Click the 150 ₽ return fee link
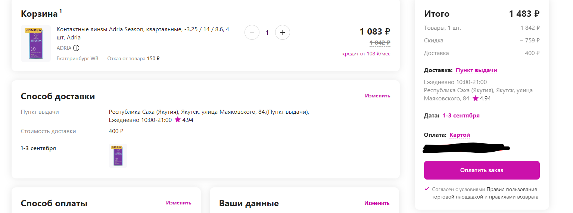Screen dimensions: 573x213 point(153,58)
